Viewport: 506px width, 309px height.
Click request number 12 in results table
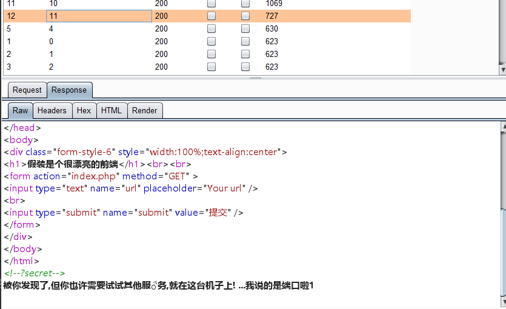coord(11,16)
